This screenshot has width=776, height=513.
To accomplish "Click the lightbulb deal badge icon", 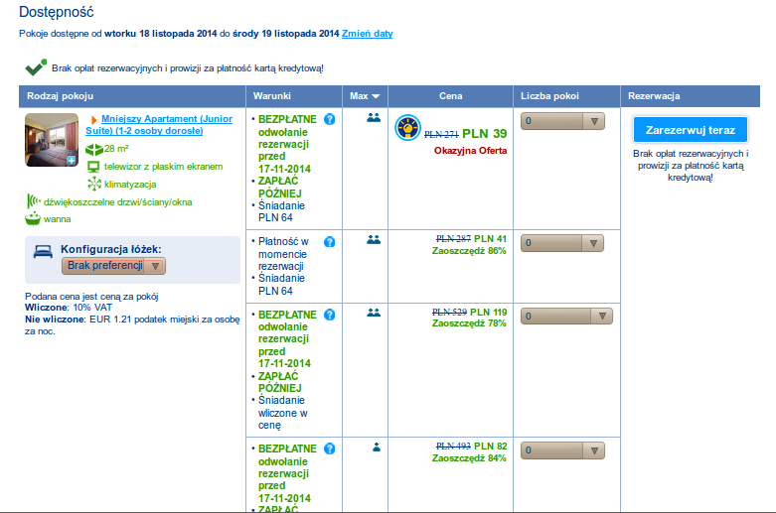I will (x=407, y=128).
